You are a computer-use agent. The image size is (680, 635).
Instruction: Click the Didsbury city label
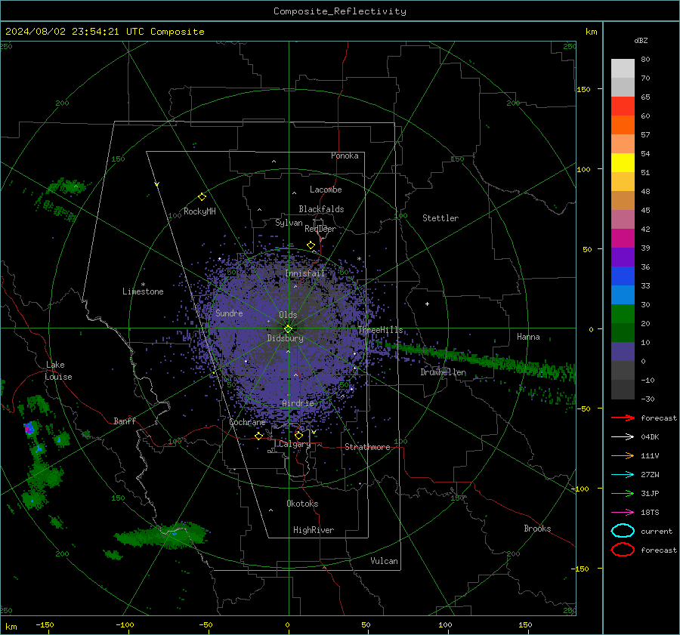pos(285,338)
